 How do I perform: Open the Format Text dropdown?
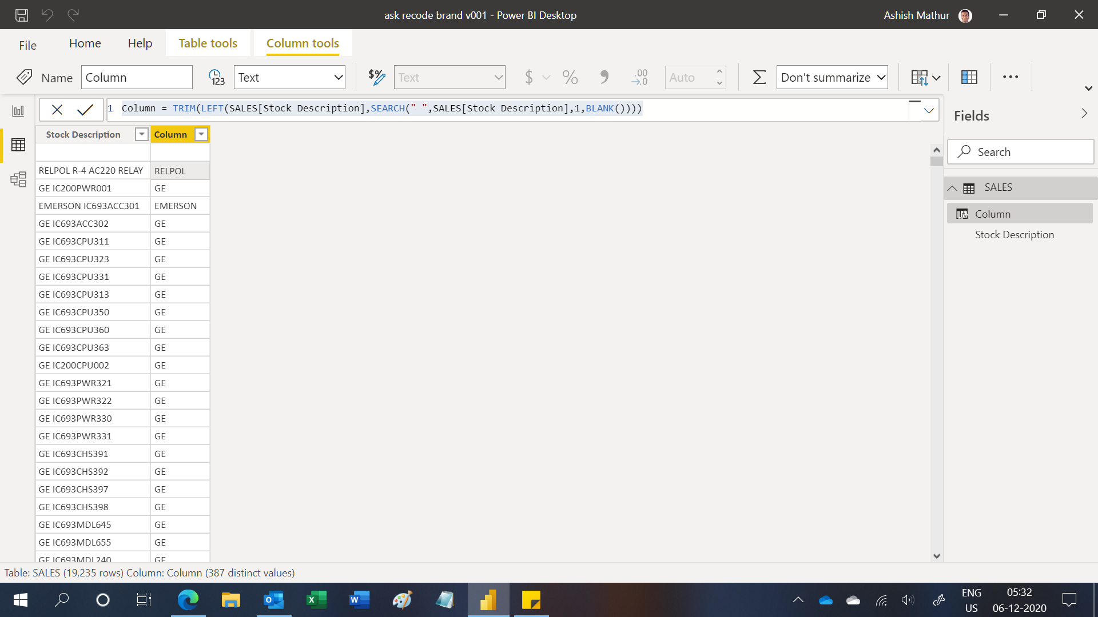(x=449, y=77)
